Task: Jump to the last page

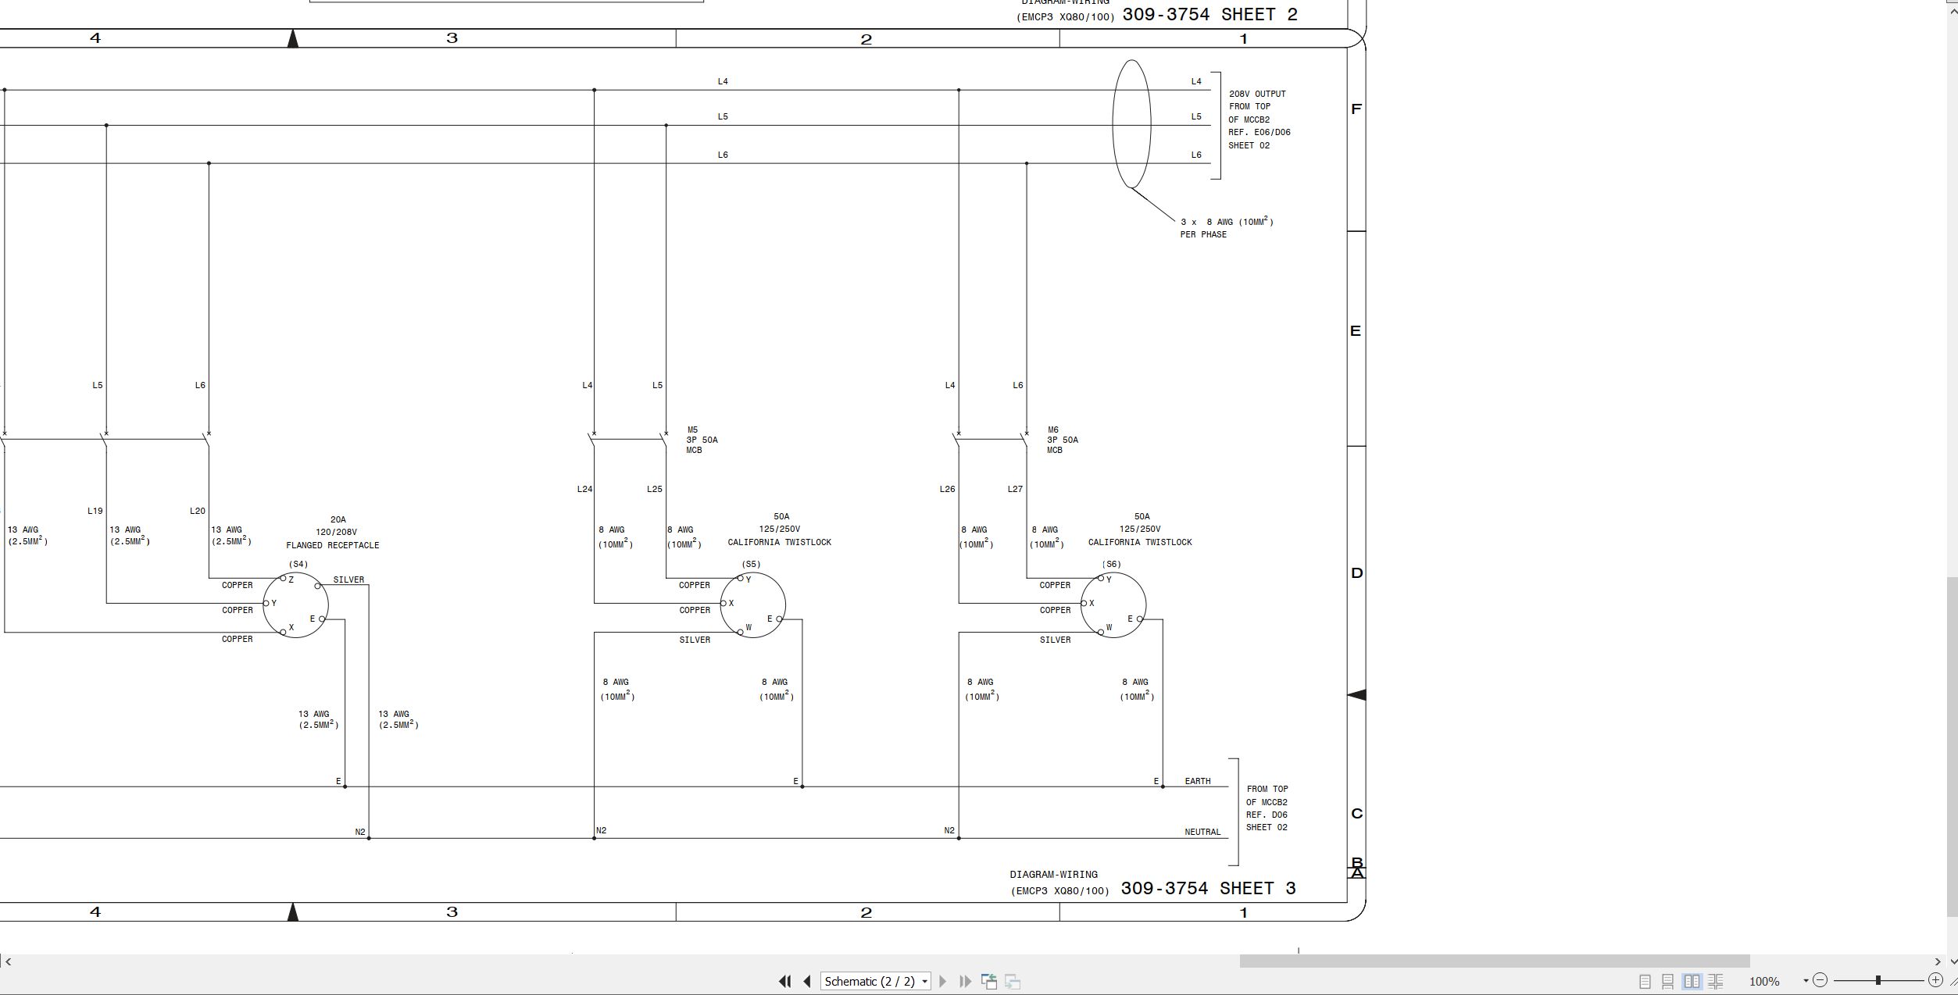Action: 965,981
